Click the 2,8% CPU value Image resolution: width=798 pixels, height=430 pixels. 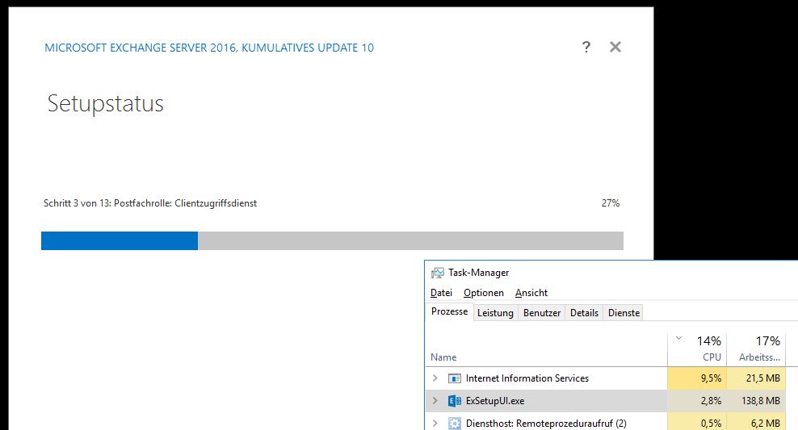point(711,400)
